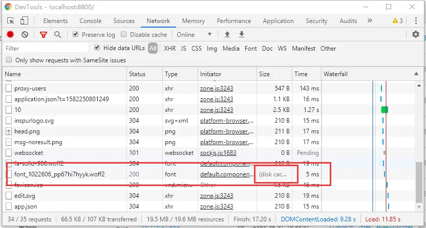Open the Security tab

pos(316,21)
